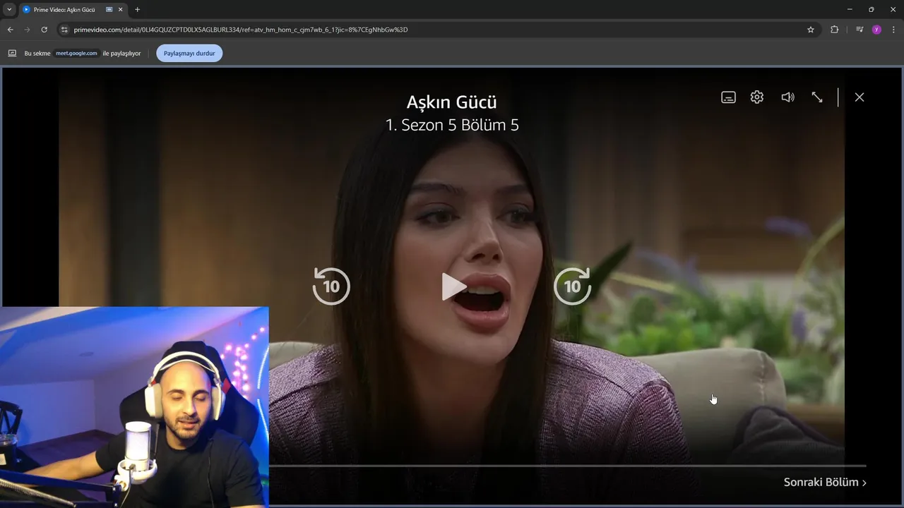Click the Aşkın Gücü title text

coord(452,102)
